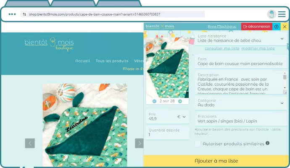
Task: Click description scrollbar down arrow
Action: pos(285,88)
